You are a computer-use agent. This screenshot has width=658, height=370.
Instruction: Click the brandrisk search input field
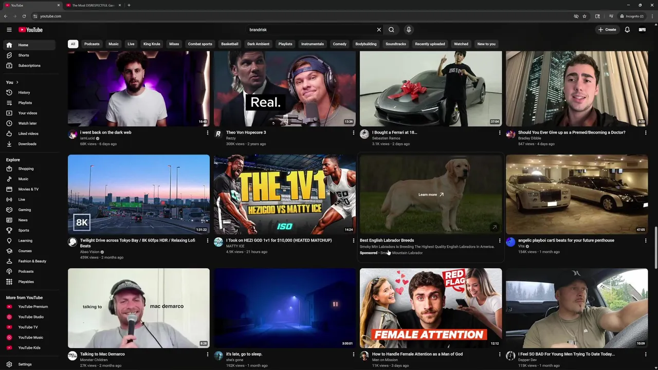[x=311, y=30]
